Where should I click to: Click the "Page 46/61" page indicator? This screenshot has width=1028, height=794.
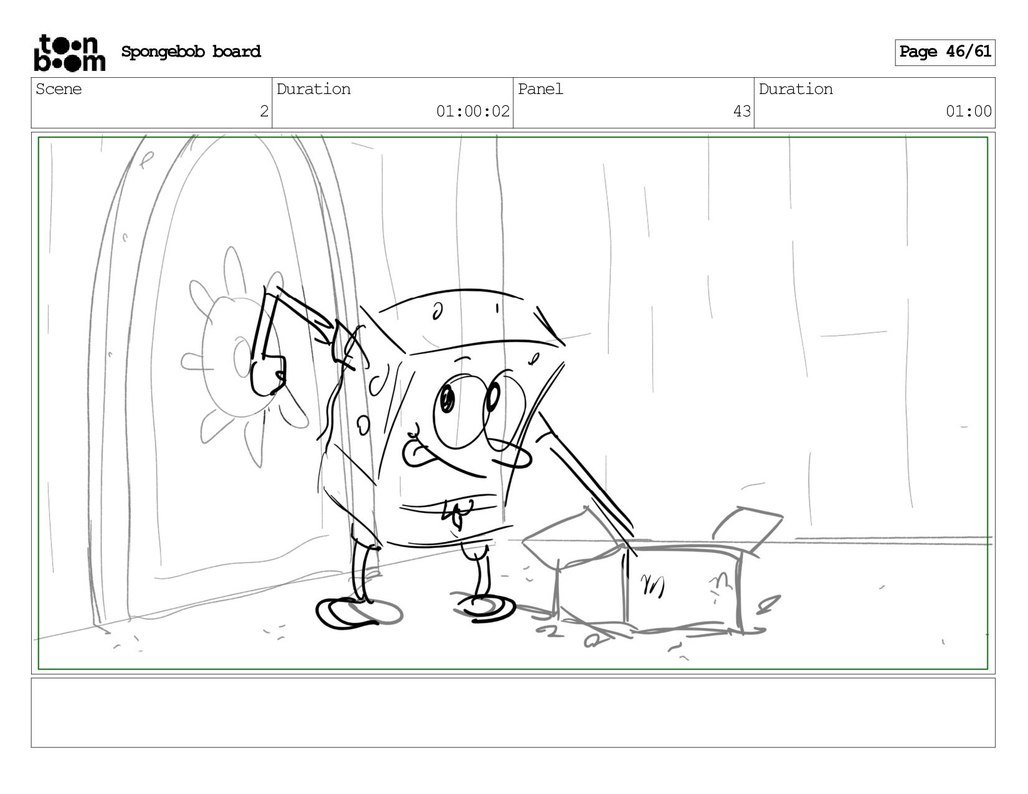tap(945, 52)
